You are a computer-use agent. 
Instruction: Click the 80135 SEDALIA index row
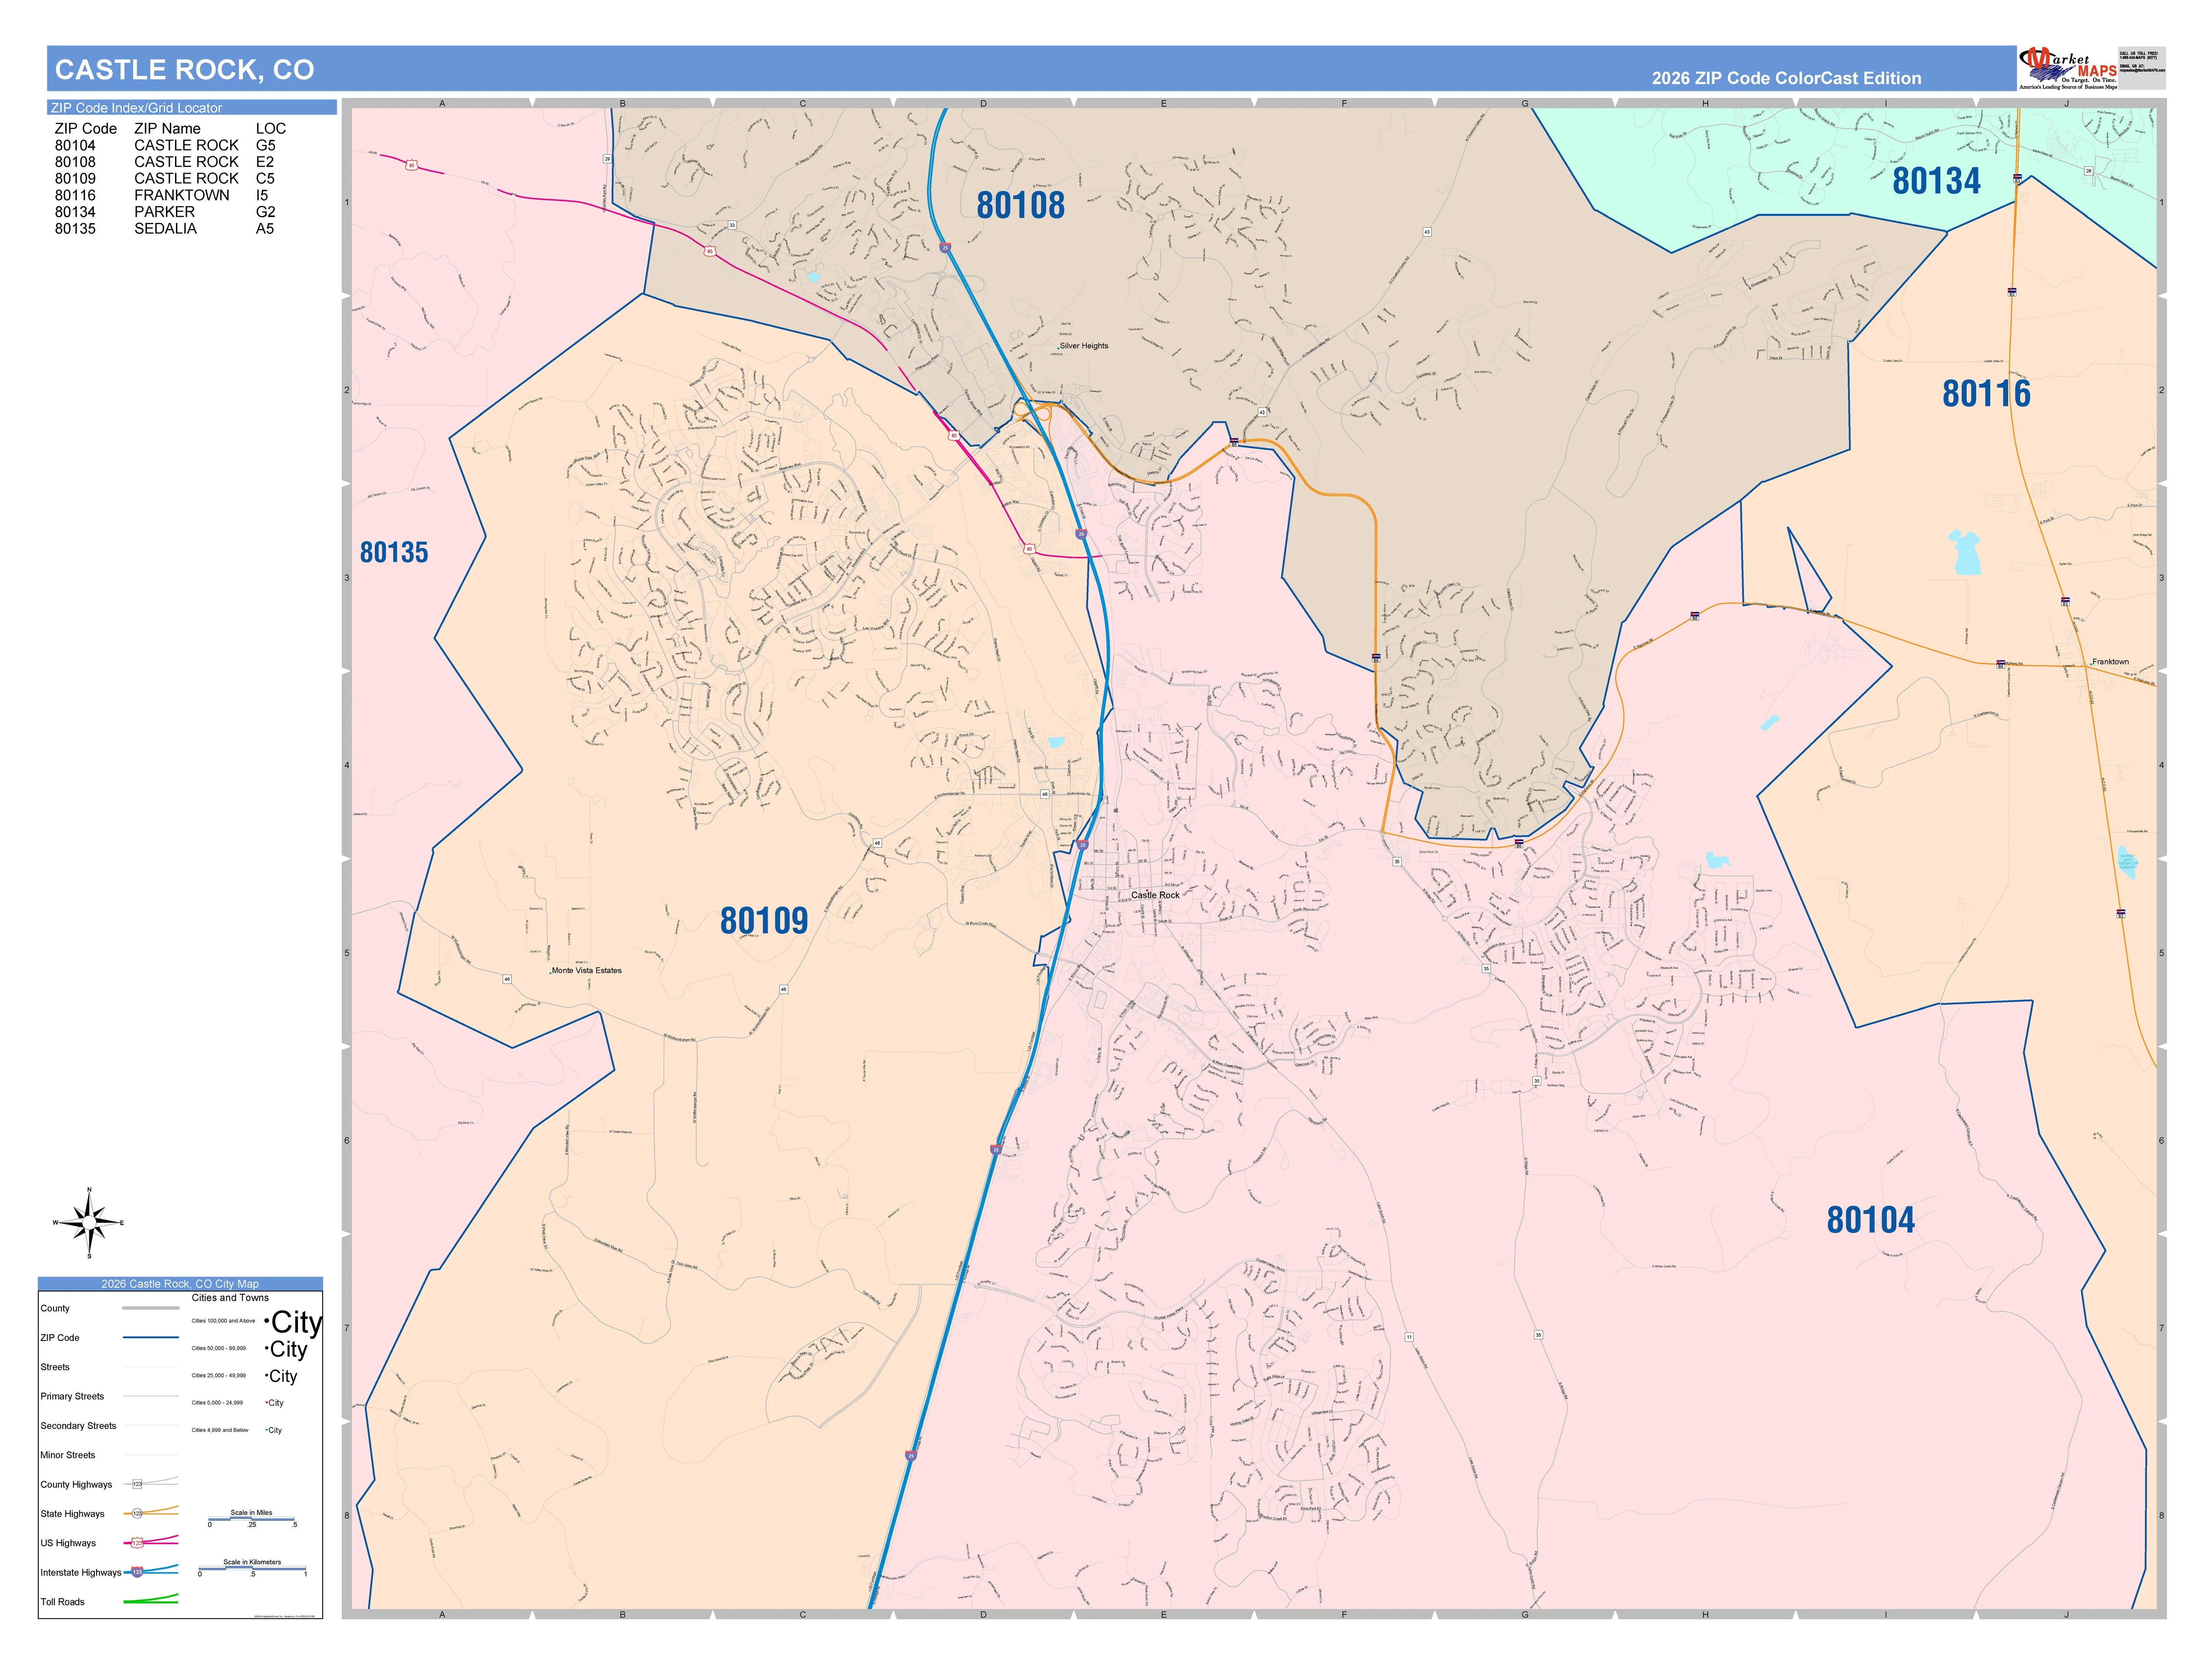pos(165,229)
